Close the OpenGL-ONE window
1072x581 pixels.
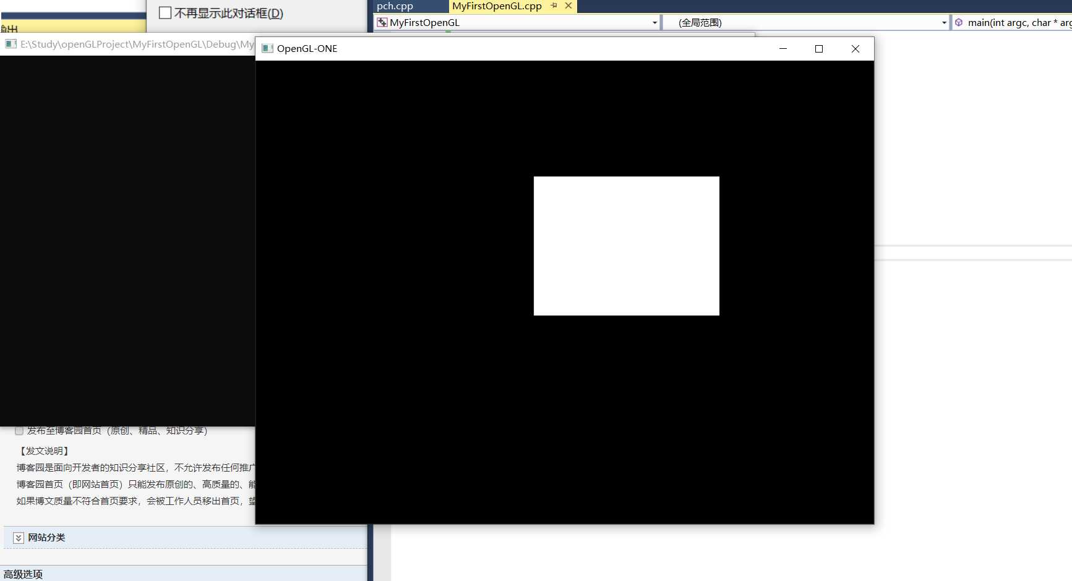tap(855, 49)
